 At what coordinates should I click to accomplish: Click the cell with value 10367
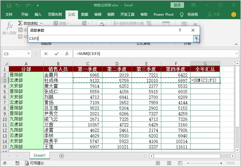(88, 125)
